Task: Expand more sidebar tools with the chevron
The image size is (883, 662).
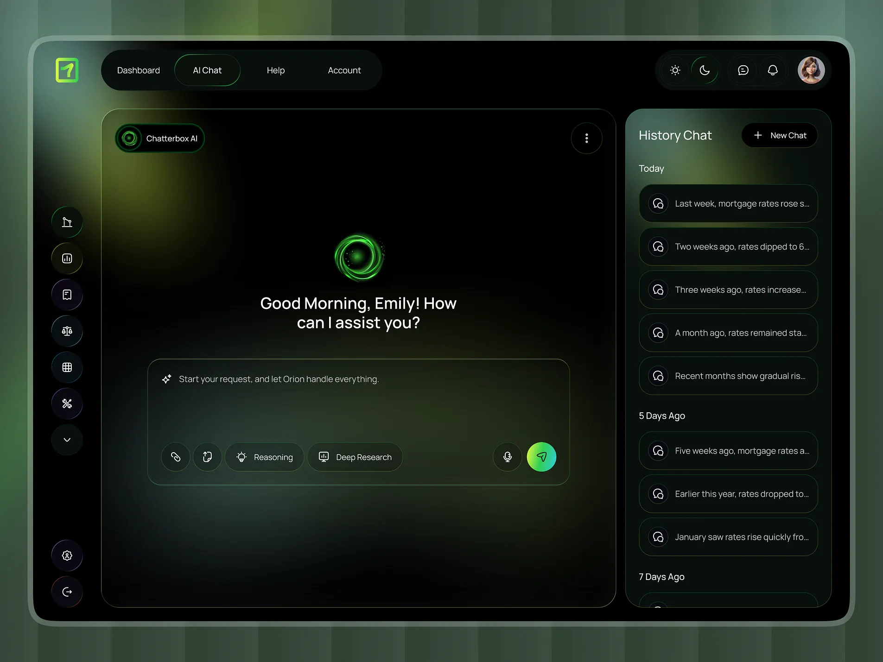Action: 67,439
